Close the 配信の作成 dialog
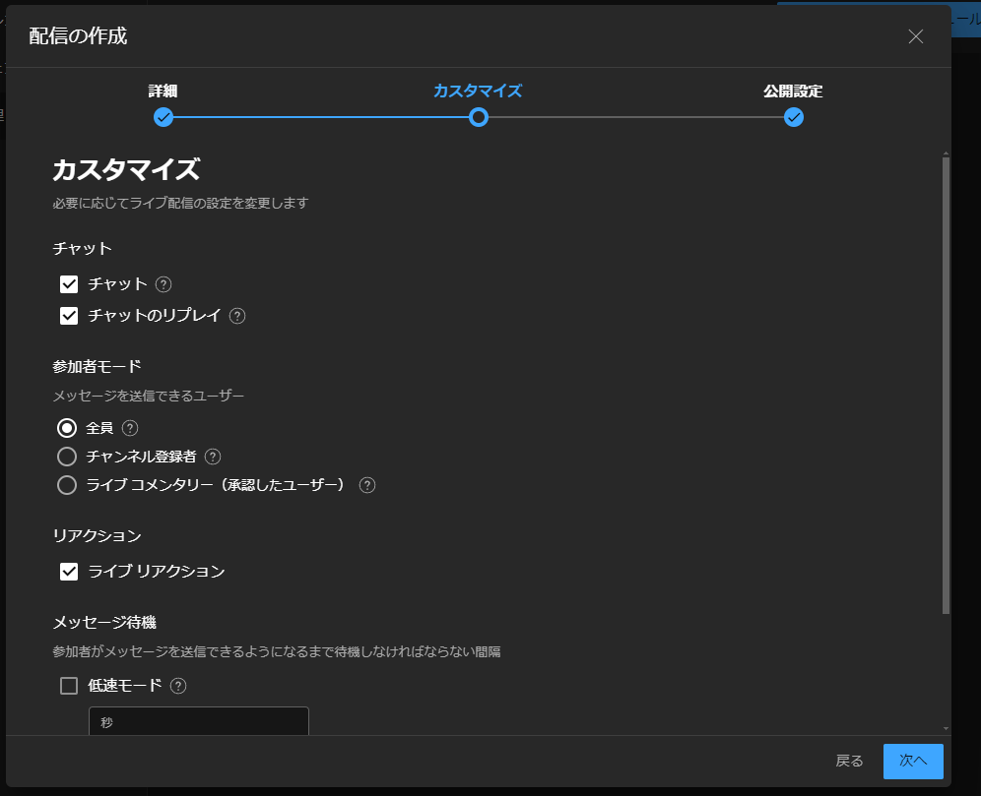981x796 pixels. (916, 36)
